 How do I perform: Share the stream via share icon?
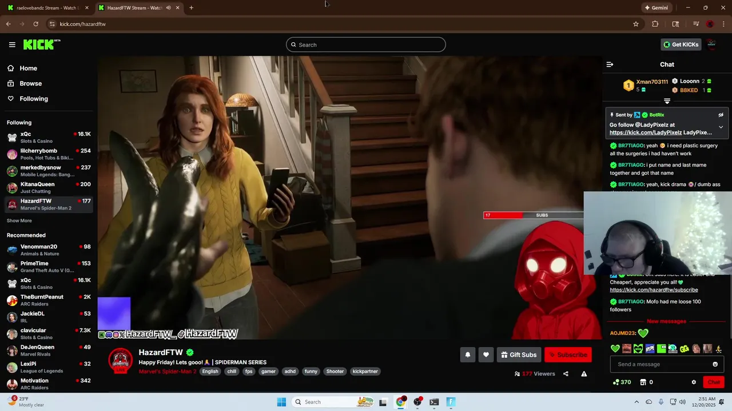click(x=566, y=374)
